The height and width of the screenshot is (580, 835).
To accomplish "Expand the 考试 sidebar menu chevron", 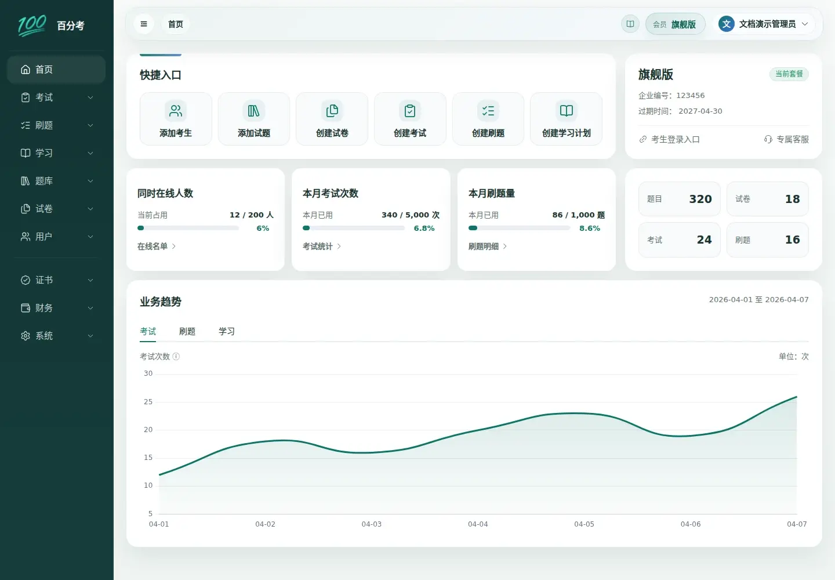I will [x=90, y=97].
